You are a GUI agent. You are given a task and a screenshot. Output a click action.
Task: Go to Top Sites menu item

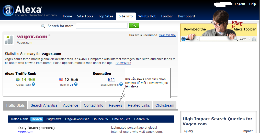click(106, 16)
